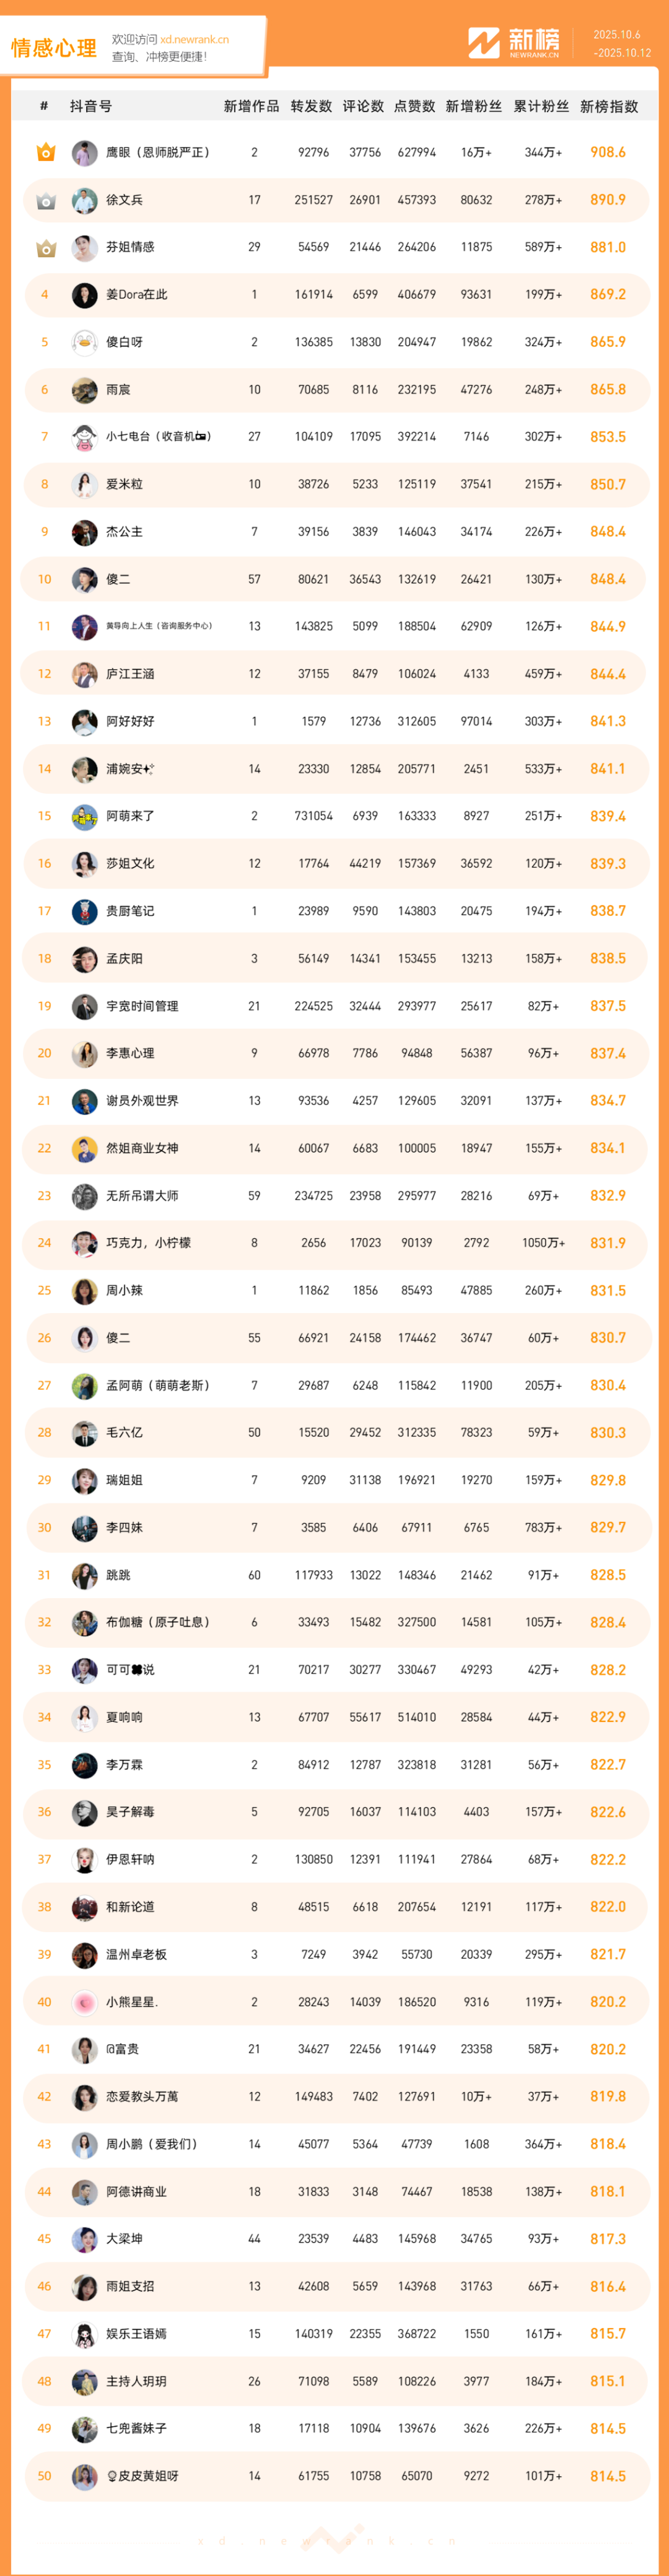669x2576 pixels.
Task: Select the 转发数 column header
Action: (311, 106)
